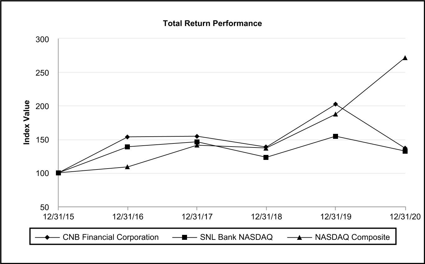
Task: Select the CNB Financial Corporation legend label
Action: tap(112, 238)
